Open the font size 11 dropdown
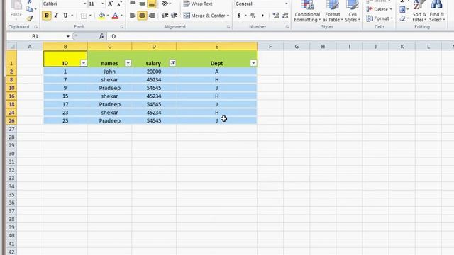The height and width of the screenshot is (255, 454). pos(102,4)
